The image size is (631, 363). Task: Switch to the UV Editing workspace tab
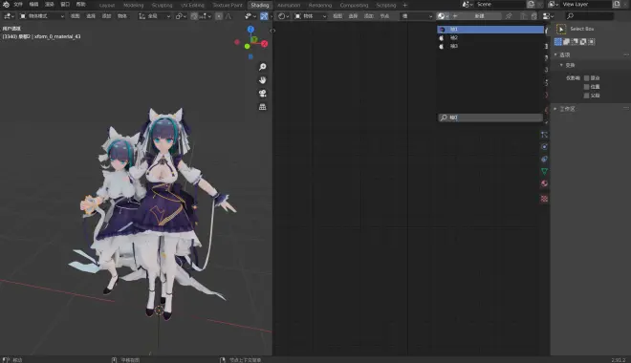(x=192, y=5)
